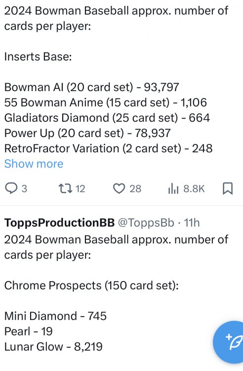Bookmark the Inserts Base post

(x=228, y=188)
